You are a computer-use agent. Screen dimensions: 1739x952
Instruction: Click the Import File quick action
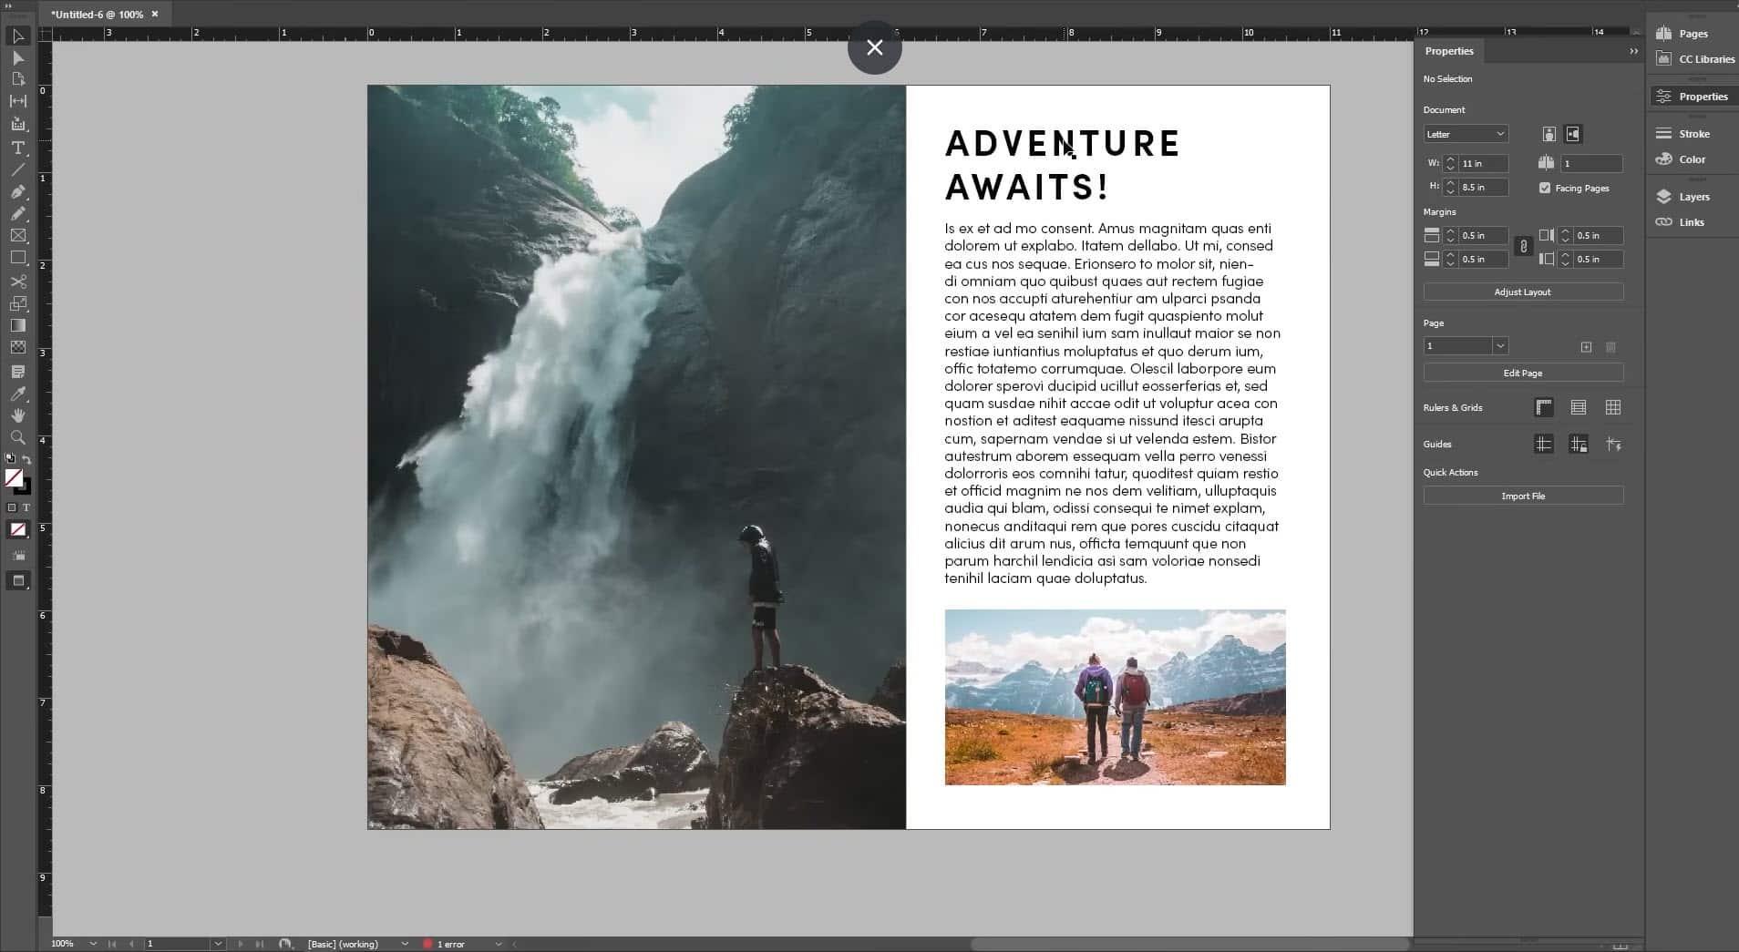1522,496
